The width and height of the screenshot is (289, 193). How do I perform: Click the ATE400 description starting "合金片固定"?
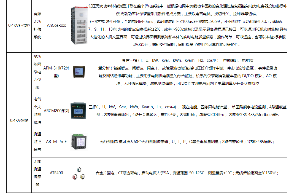pos(187,173)
